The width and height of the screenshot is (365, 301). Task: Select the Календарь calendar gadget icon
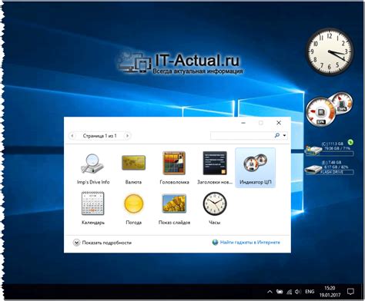click(93, 203)
